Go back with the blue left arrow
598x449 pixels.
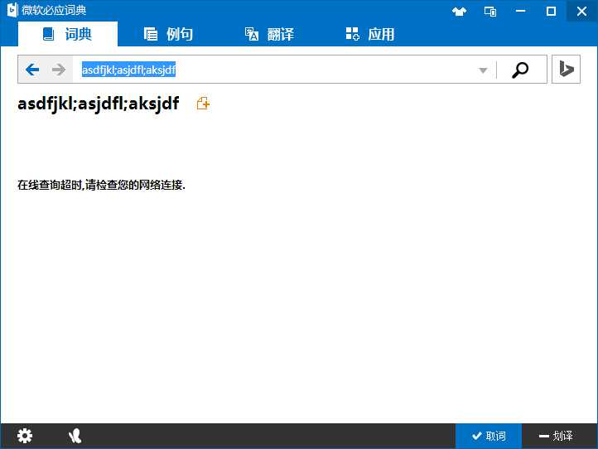[x=32, y=70]
